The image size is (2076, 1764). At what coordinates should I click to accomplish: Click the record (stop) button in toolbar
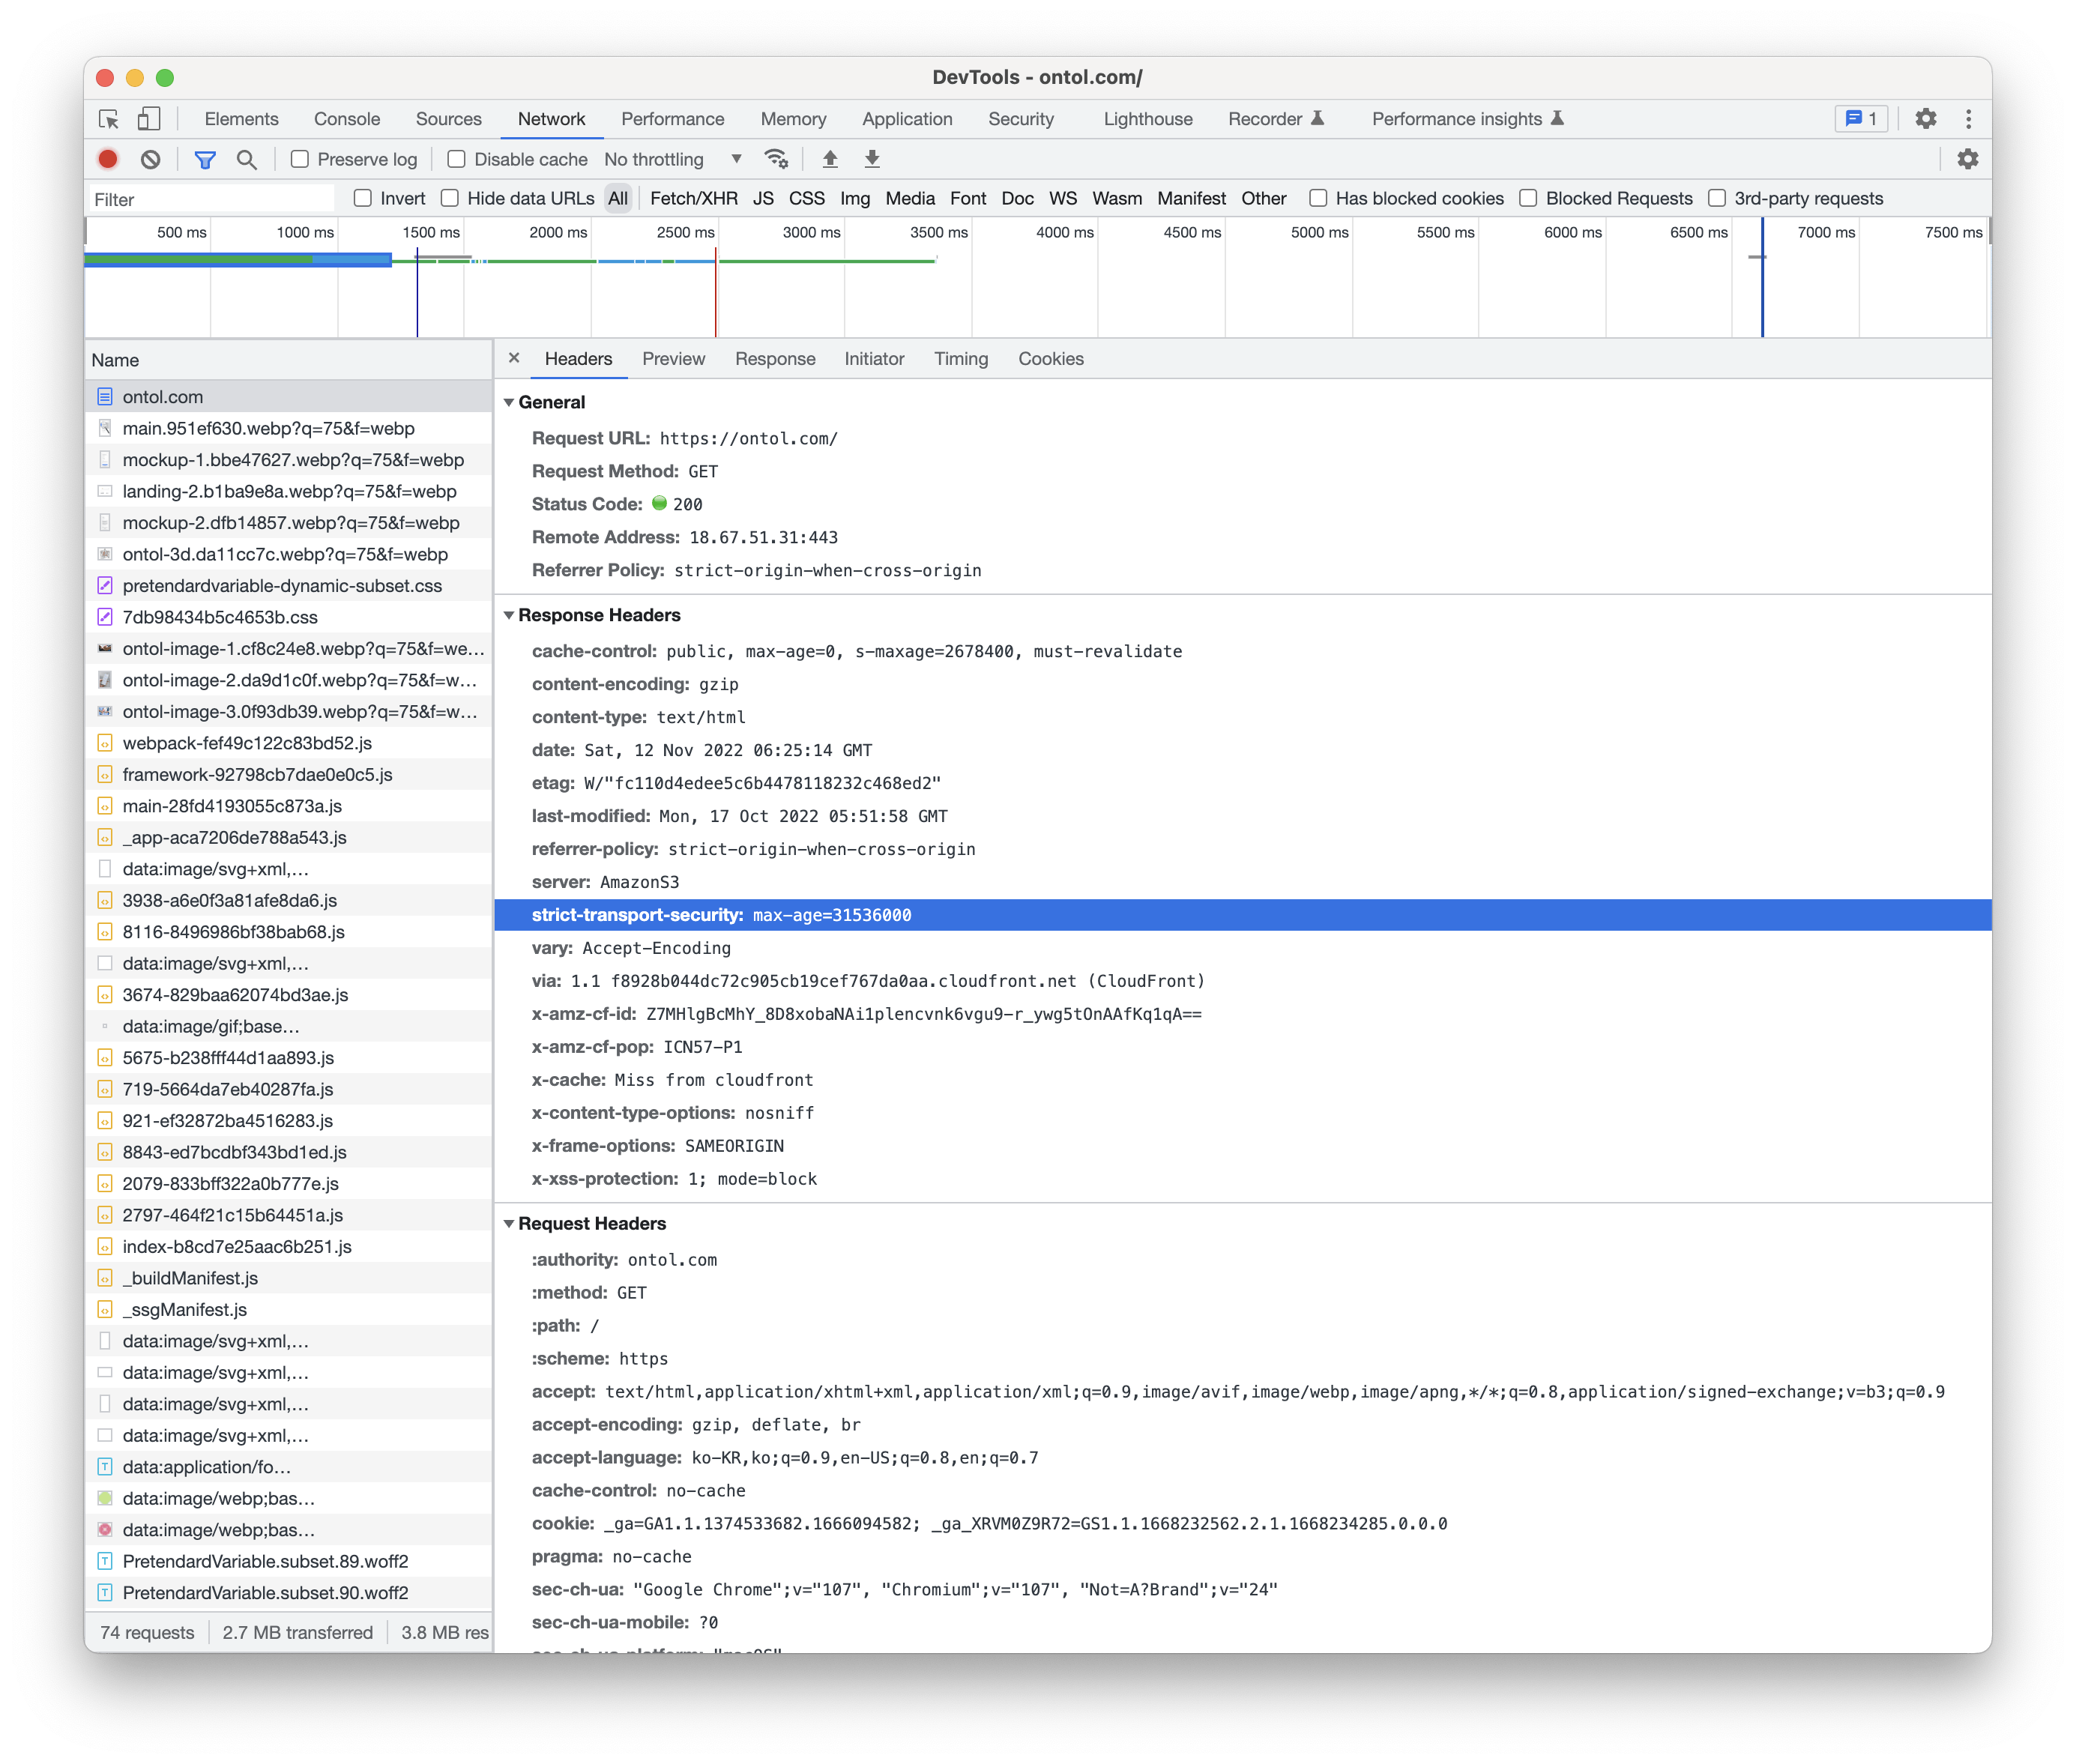point(109,161)
